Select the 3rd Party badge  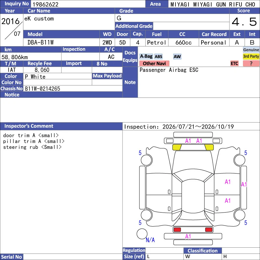[x=251, y=56]
